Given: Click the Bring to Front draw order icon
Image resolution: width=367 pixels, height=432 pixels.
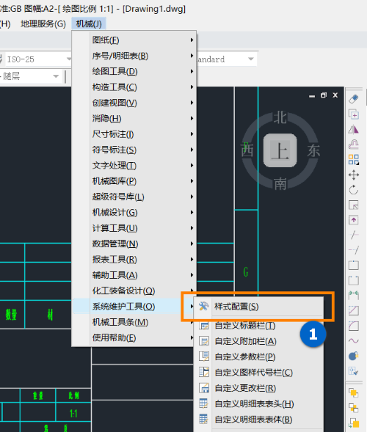Looking at the screenshot, I should click(x=354, y=392).
